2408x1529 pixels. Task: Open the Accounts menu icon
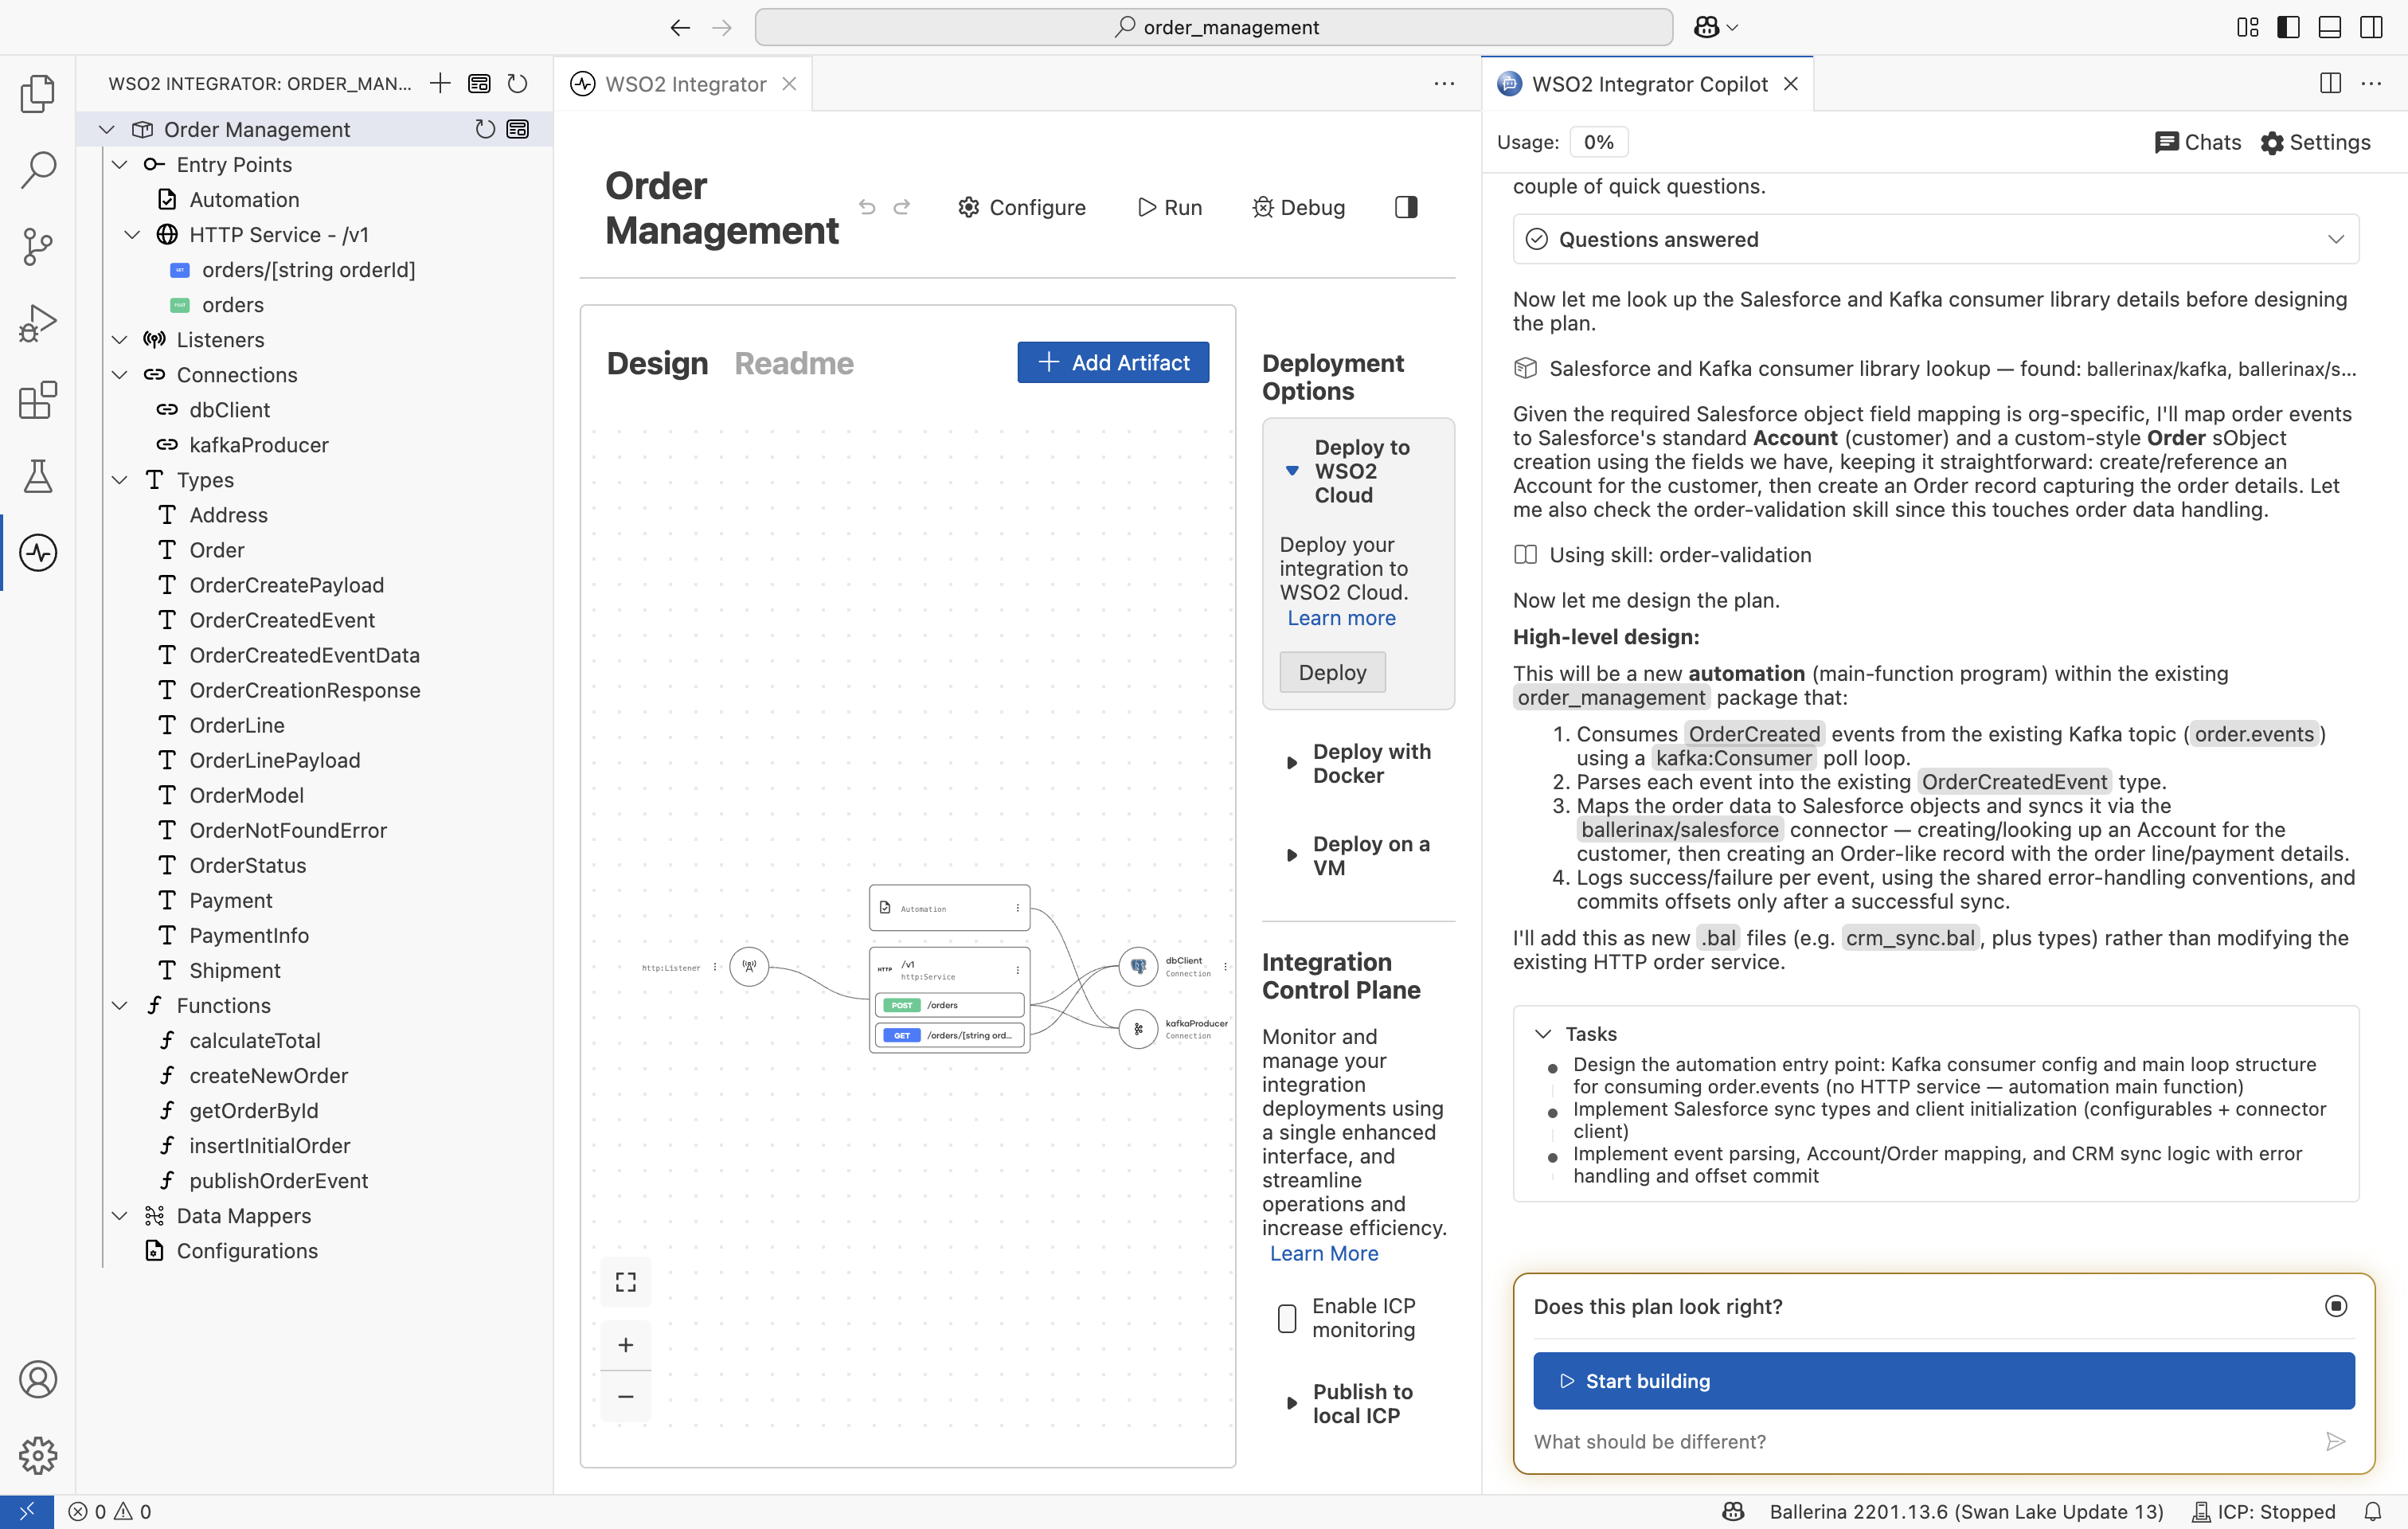click(38, 1379)
